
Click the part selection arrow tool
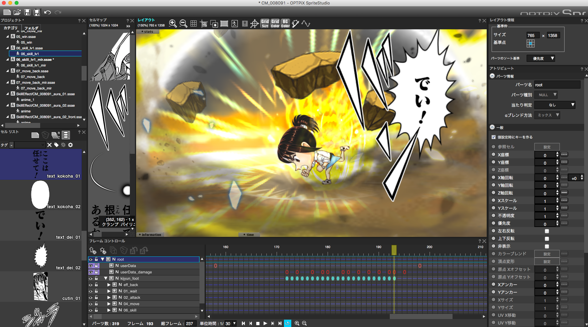tap(204, 24)
